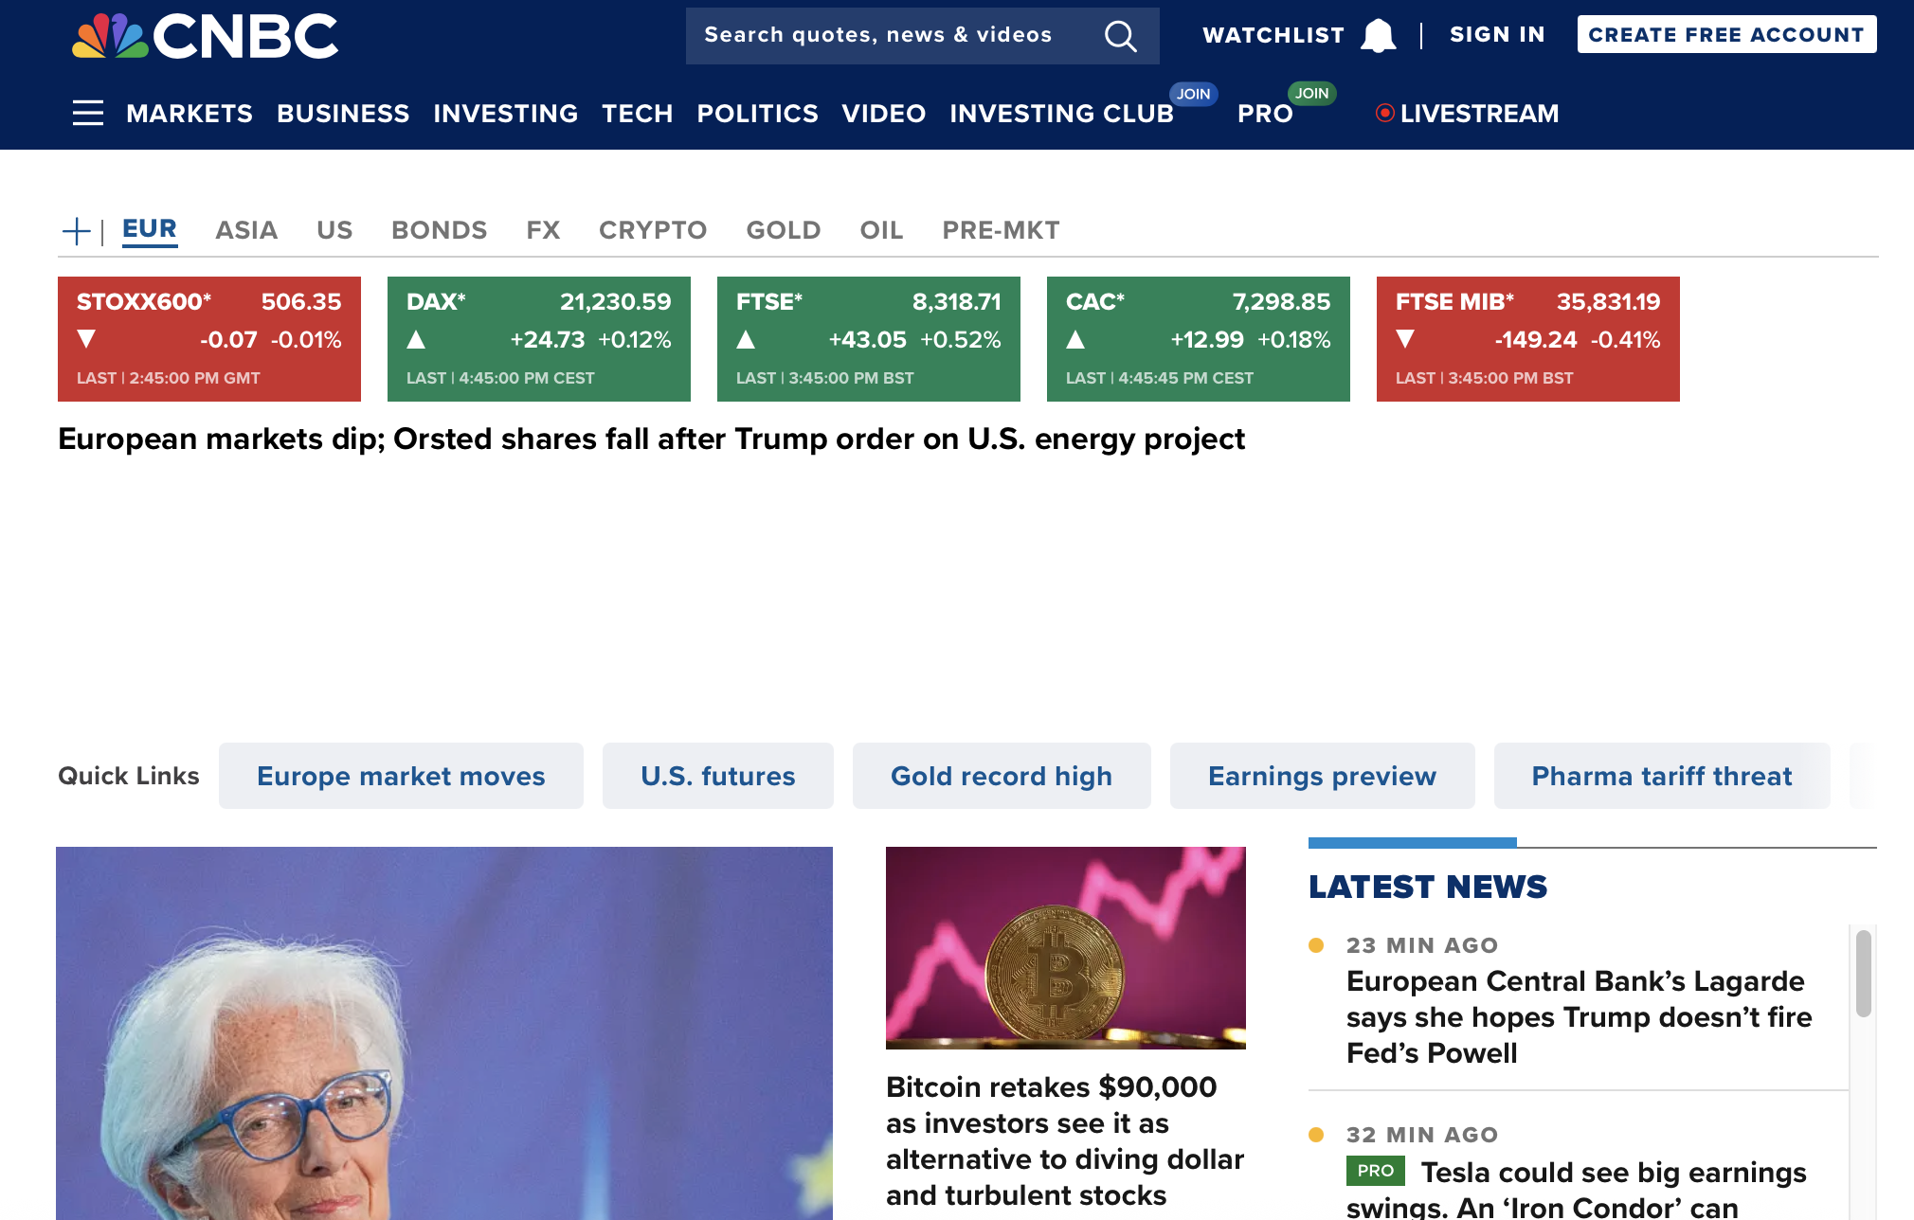Click the Gold record high quick link
Screen dimensions: 1914x1220
1002,776
